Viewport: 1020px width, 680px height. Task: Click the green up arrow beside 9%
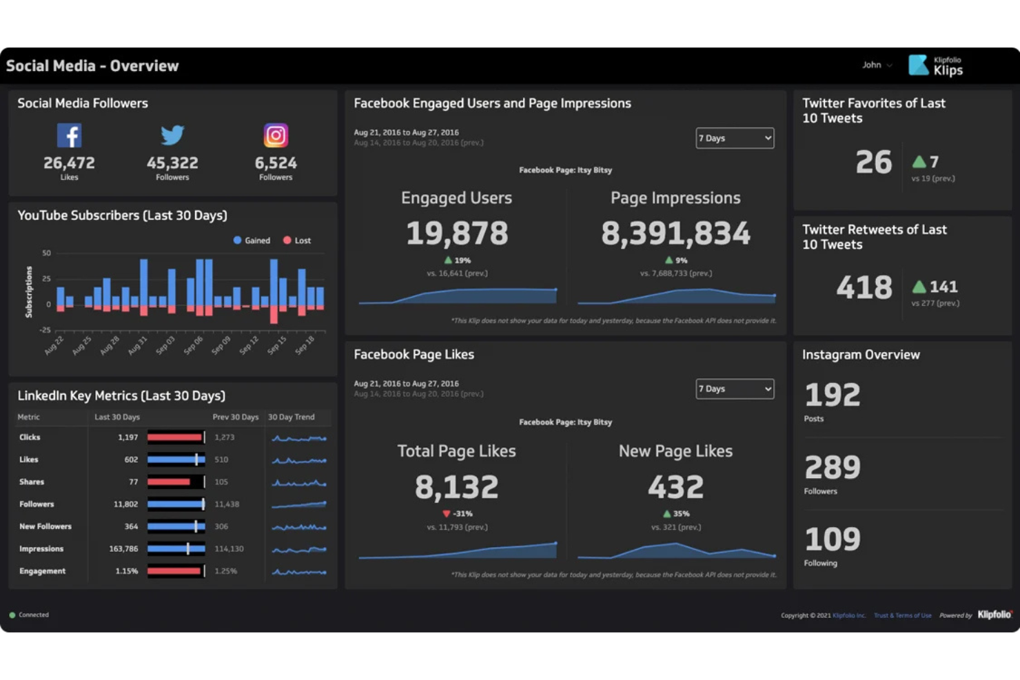tap(669, 260)
